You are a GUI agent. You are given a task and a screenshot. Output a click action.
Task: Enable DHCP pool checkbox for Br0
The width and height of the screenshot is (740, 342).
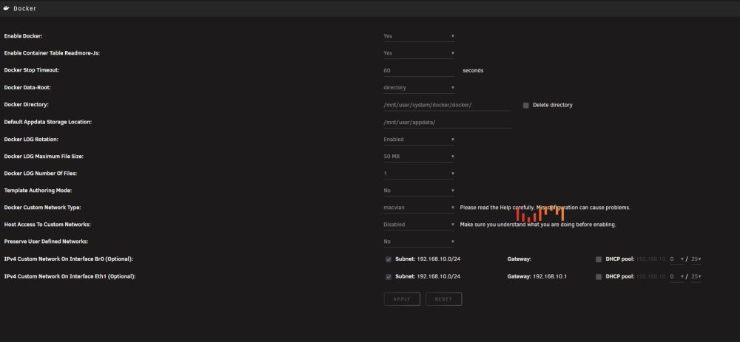(599, 259)
